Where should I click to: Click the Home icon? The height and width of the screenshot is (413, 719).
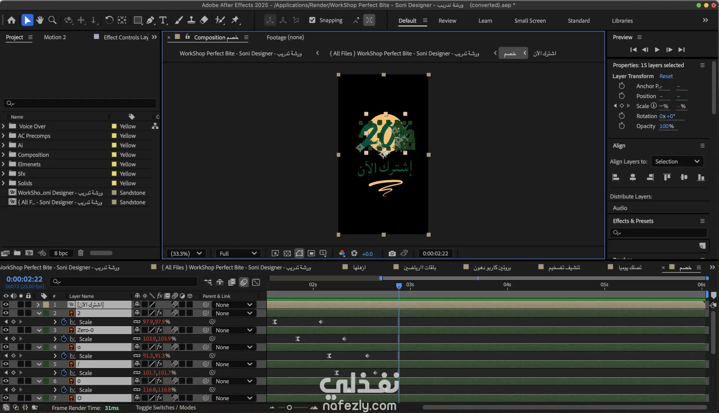(12, 20)
